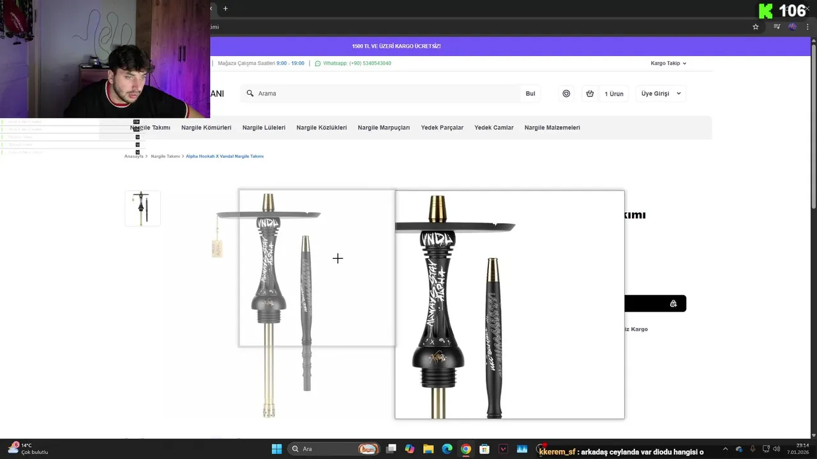Go to Anasayfa breadcrumb
Image resolution: width=817 pixels, height=459 pixels.
(x=133, y=156)
